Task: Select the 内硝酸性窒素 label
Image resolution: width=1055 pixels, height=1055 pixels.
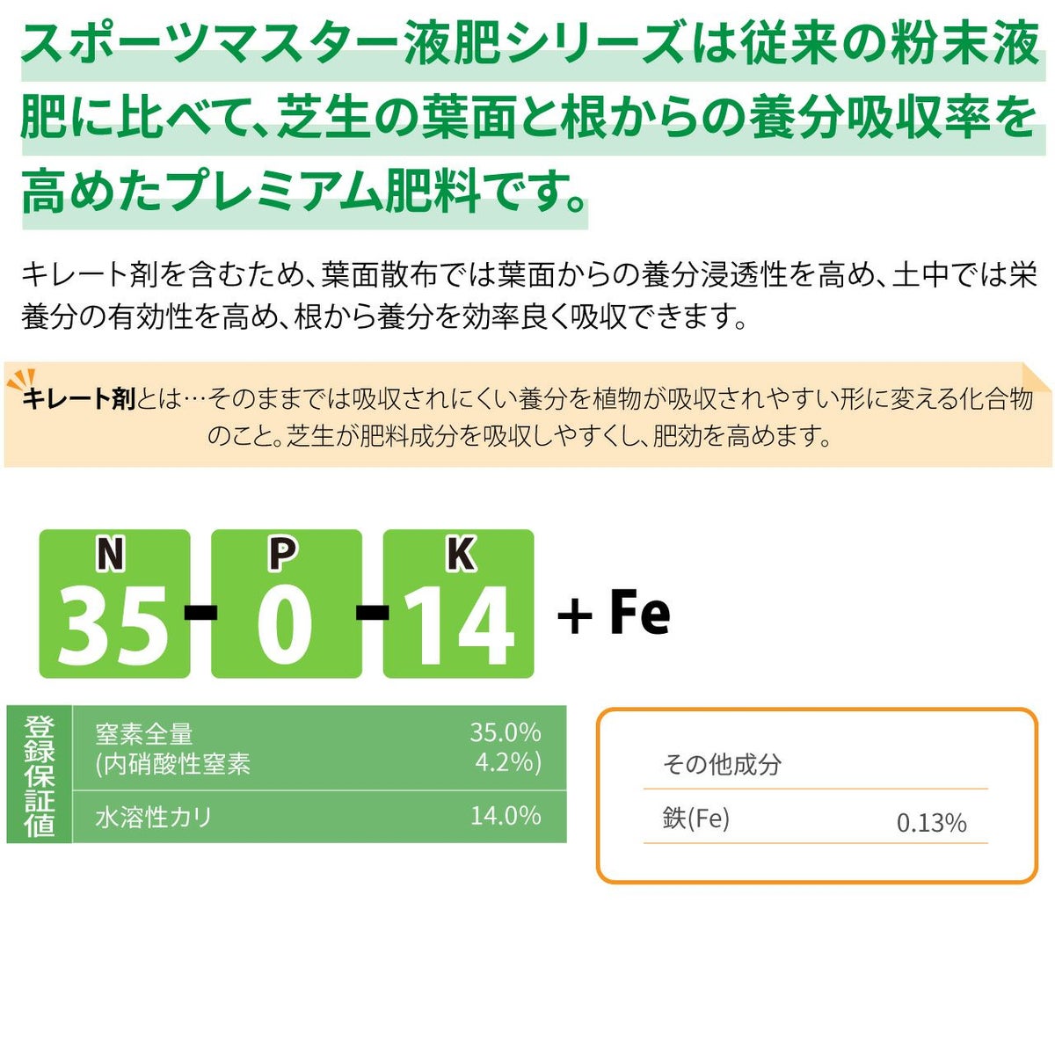Action: point(173,763)
